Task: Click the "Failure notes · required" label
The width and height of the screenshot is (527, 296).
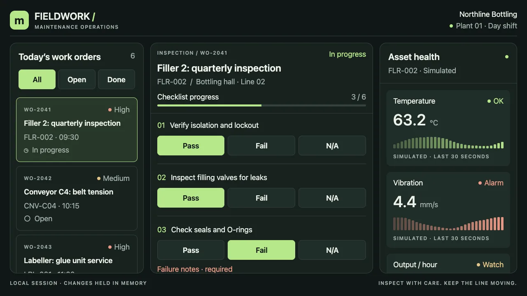Action: point(195,269)
